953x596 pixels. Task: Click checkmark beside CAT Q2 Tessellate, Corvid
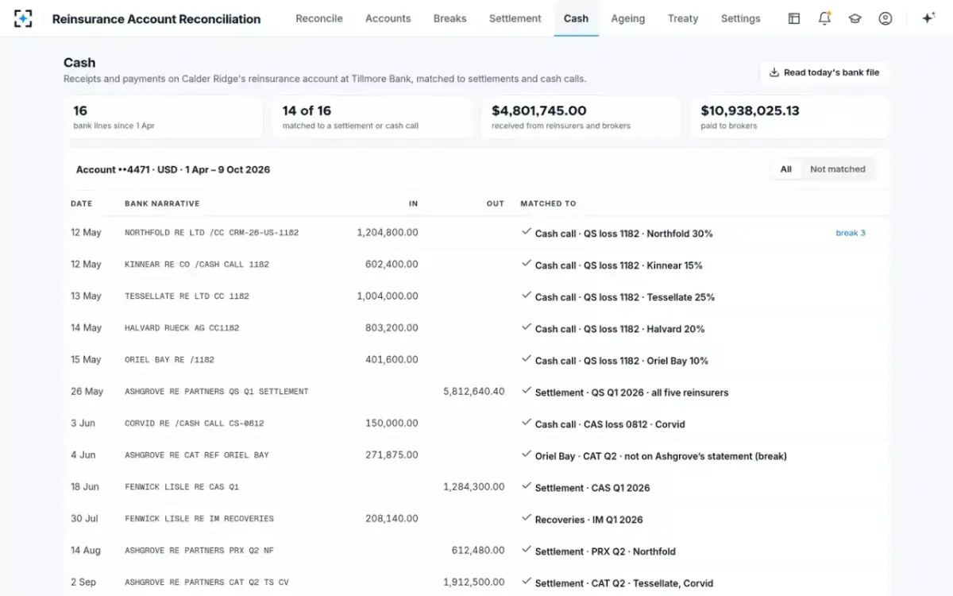[526, 582]
